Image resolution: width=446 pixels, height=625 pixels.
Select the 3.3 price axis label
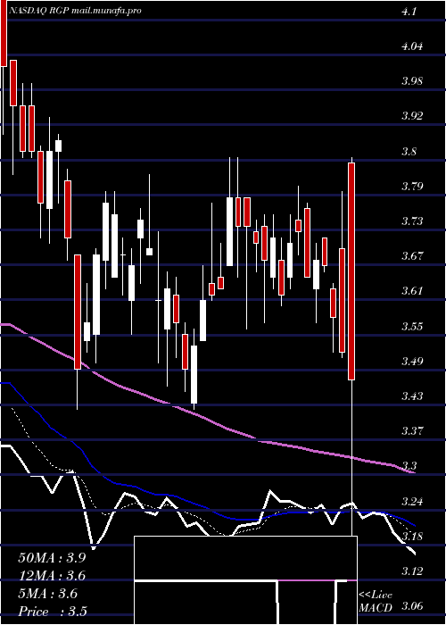[x=409, y=466]
